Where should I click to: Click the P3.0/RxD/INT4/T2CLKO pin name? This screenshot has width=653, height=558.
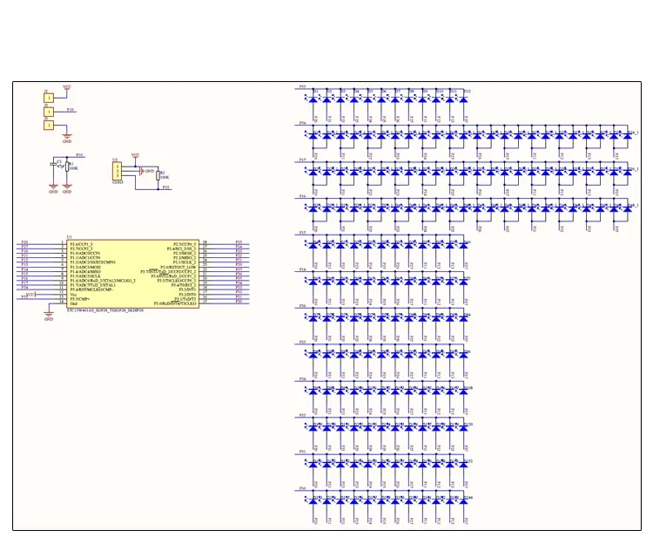pyautogui.click(x=175, y=303)
